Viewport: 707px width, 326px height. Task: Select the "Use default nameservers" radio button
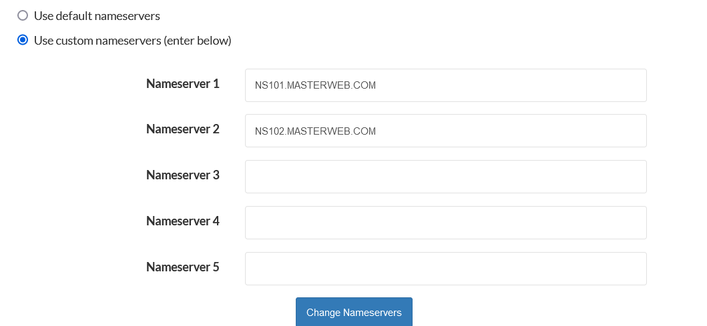(x=23, y=15)
